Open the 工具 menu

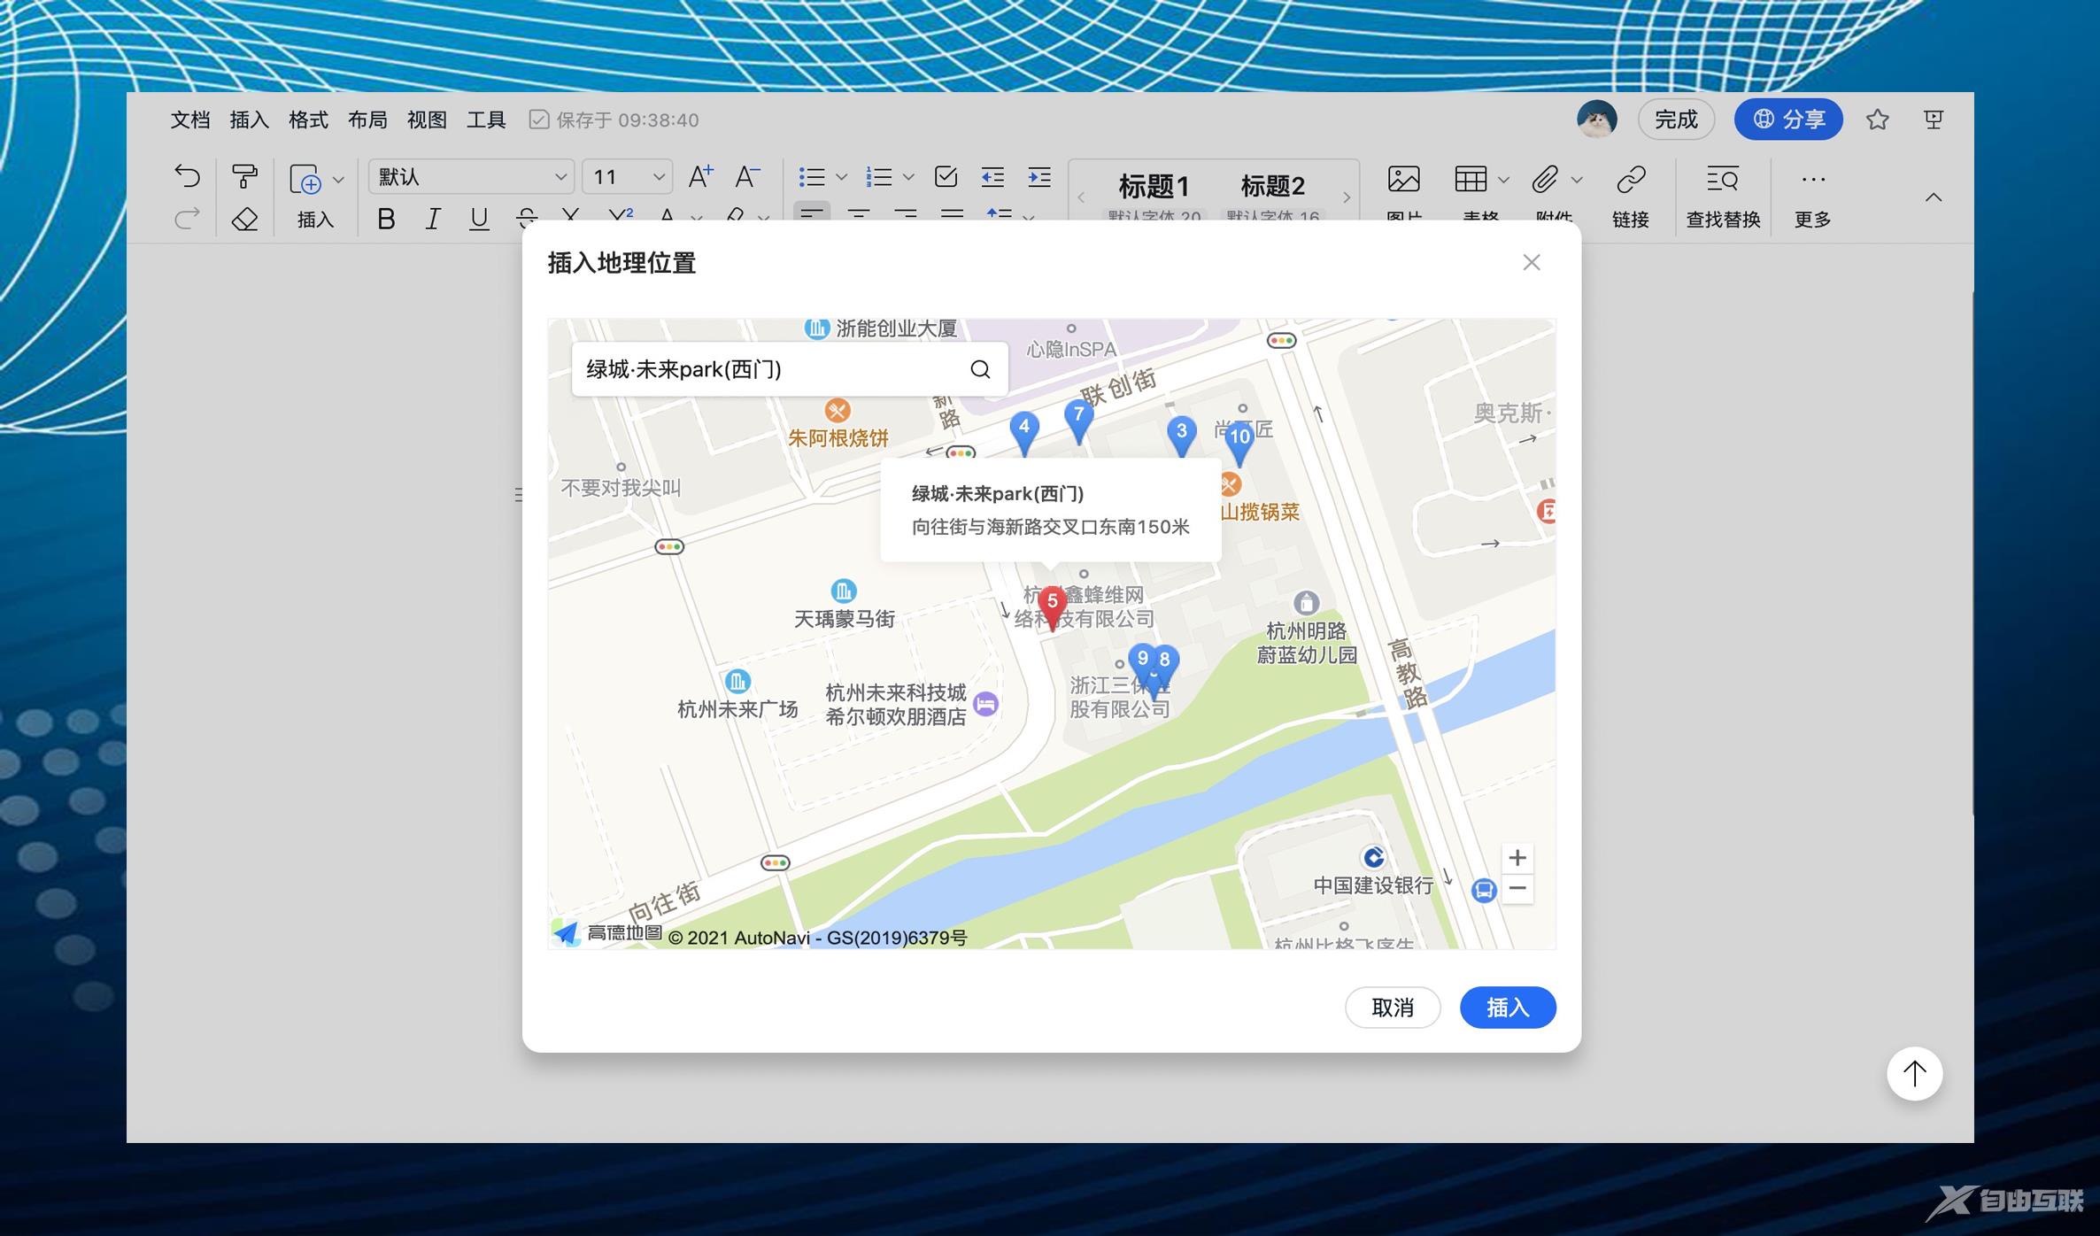pos(486,120)
